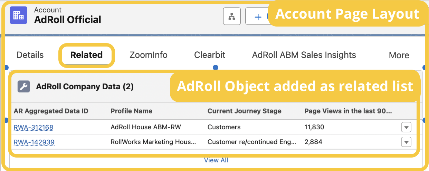Switch to the Details tab
Image resolution: width=429 pixels, height=171 pixels.
(x=30, y=55)
